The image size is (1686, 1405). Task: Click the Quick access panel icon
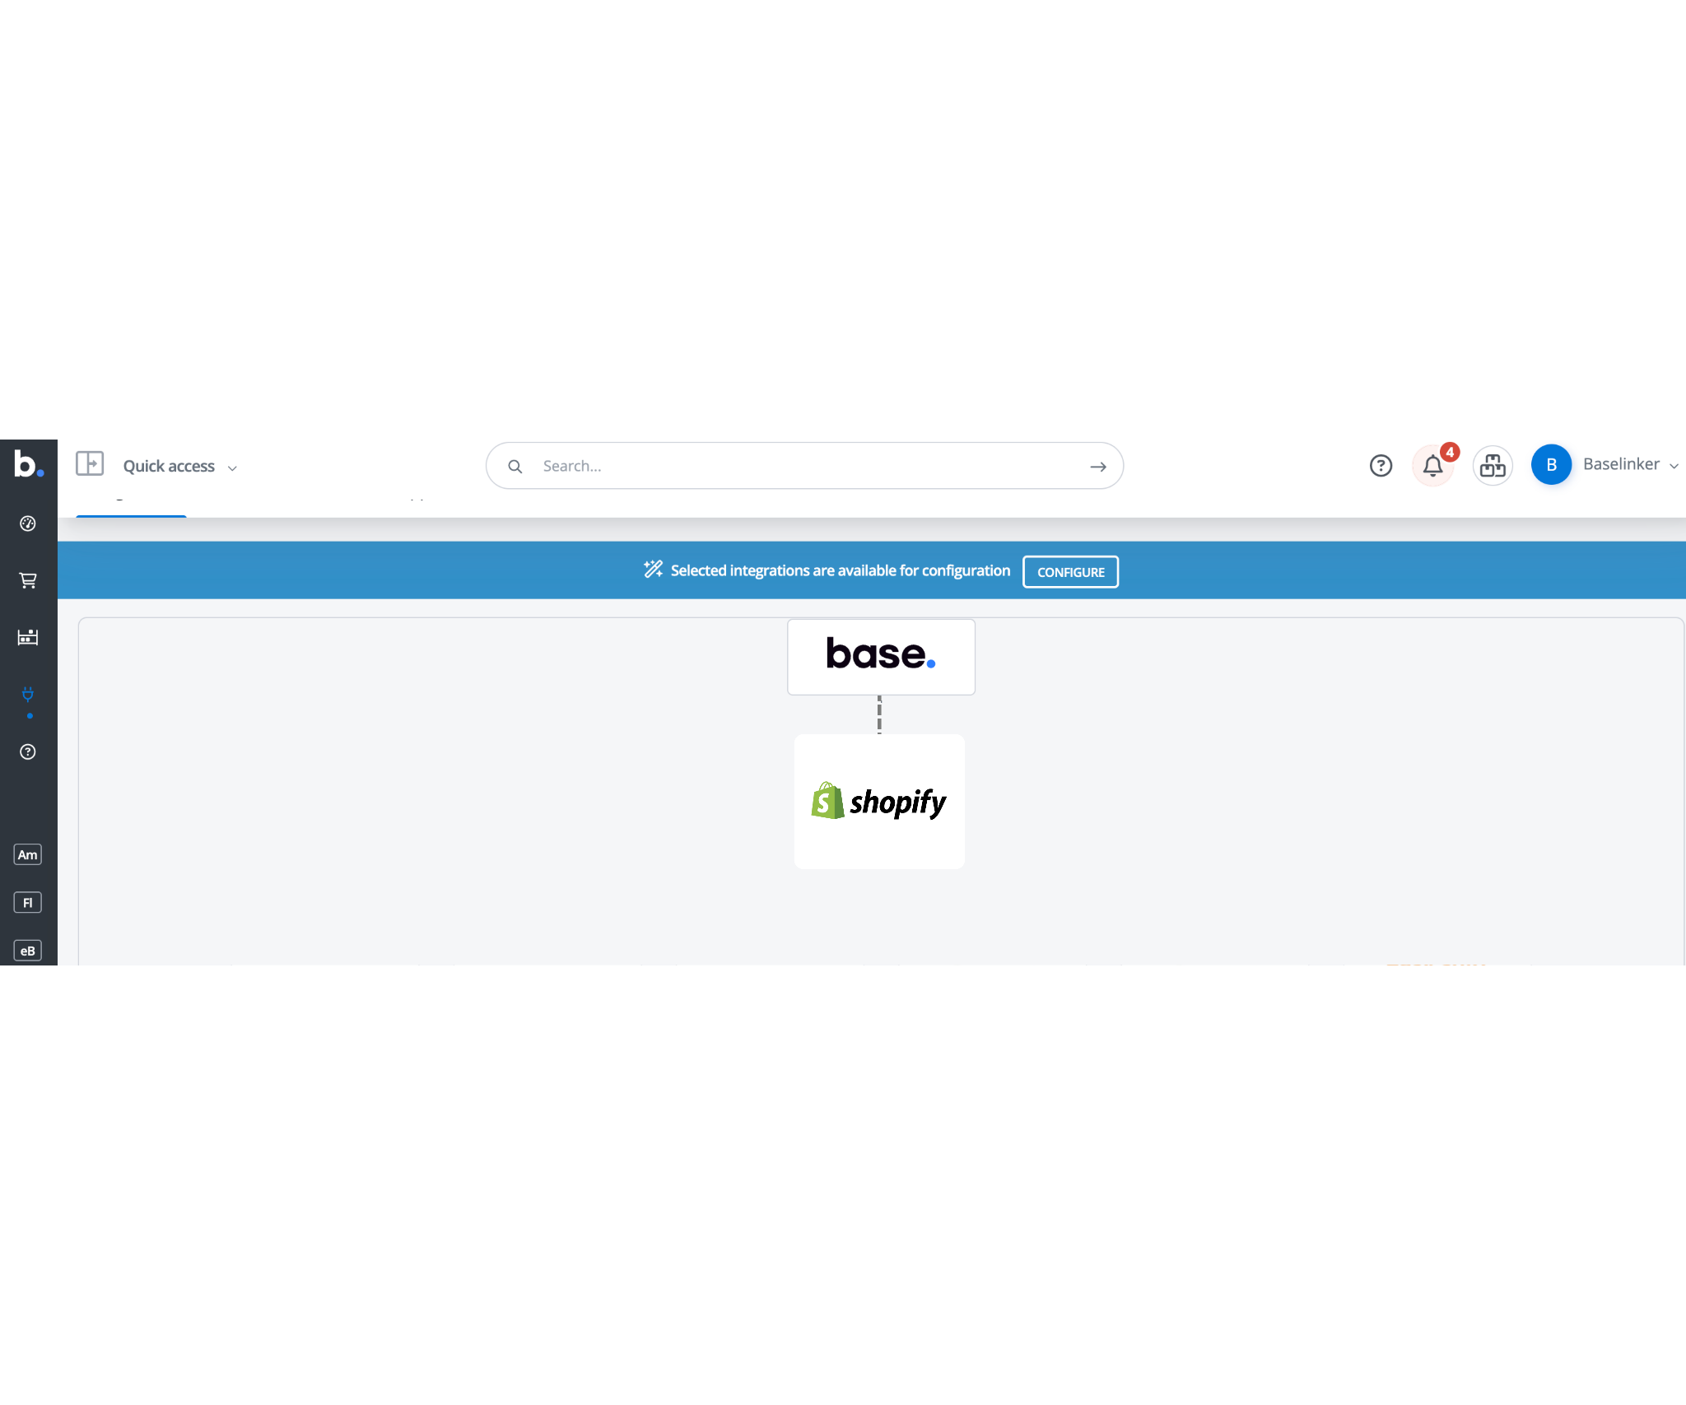coord(91,464)
